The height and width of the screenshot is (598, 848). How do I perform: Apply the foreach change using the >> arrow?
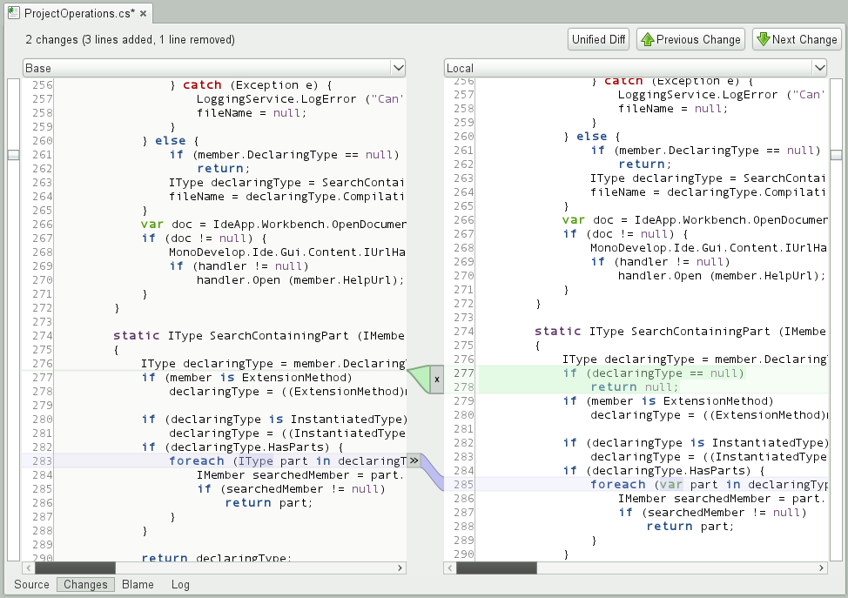pos(414,460)
